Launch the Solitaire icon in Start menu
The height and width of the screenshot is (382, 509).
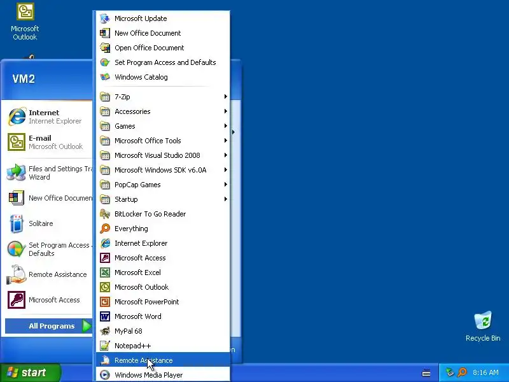17,223
